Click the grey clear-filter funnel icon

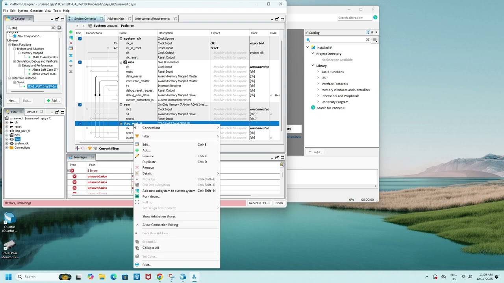94,149
